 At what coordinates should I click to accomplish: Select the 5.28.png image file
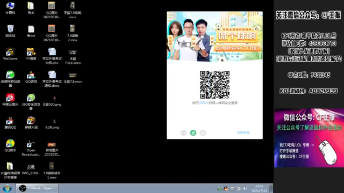click(52, 124)
